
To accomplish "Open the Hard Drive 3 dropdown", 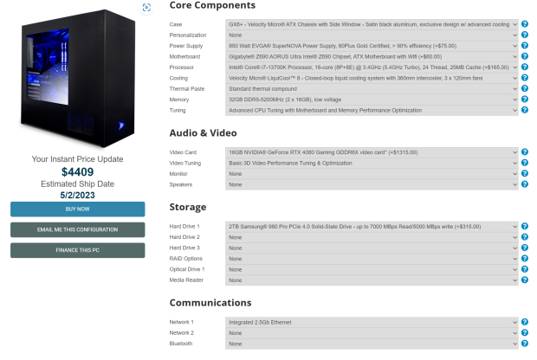I will point(372,247).
